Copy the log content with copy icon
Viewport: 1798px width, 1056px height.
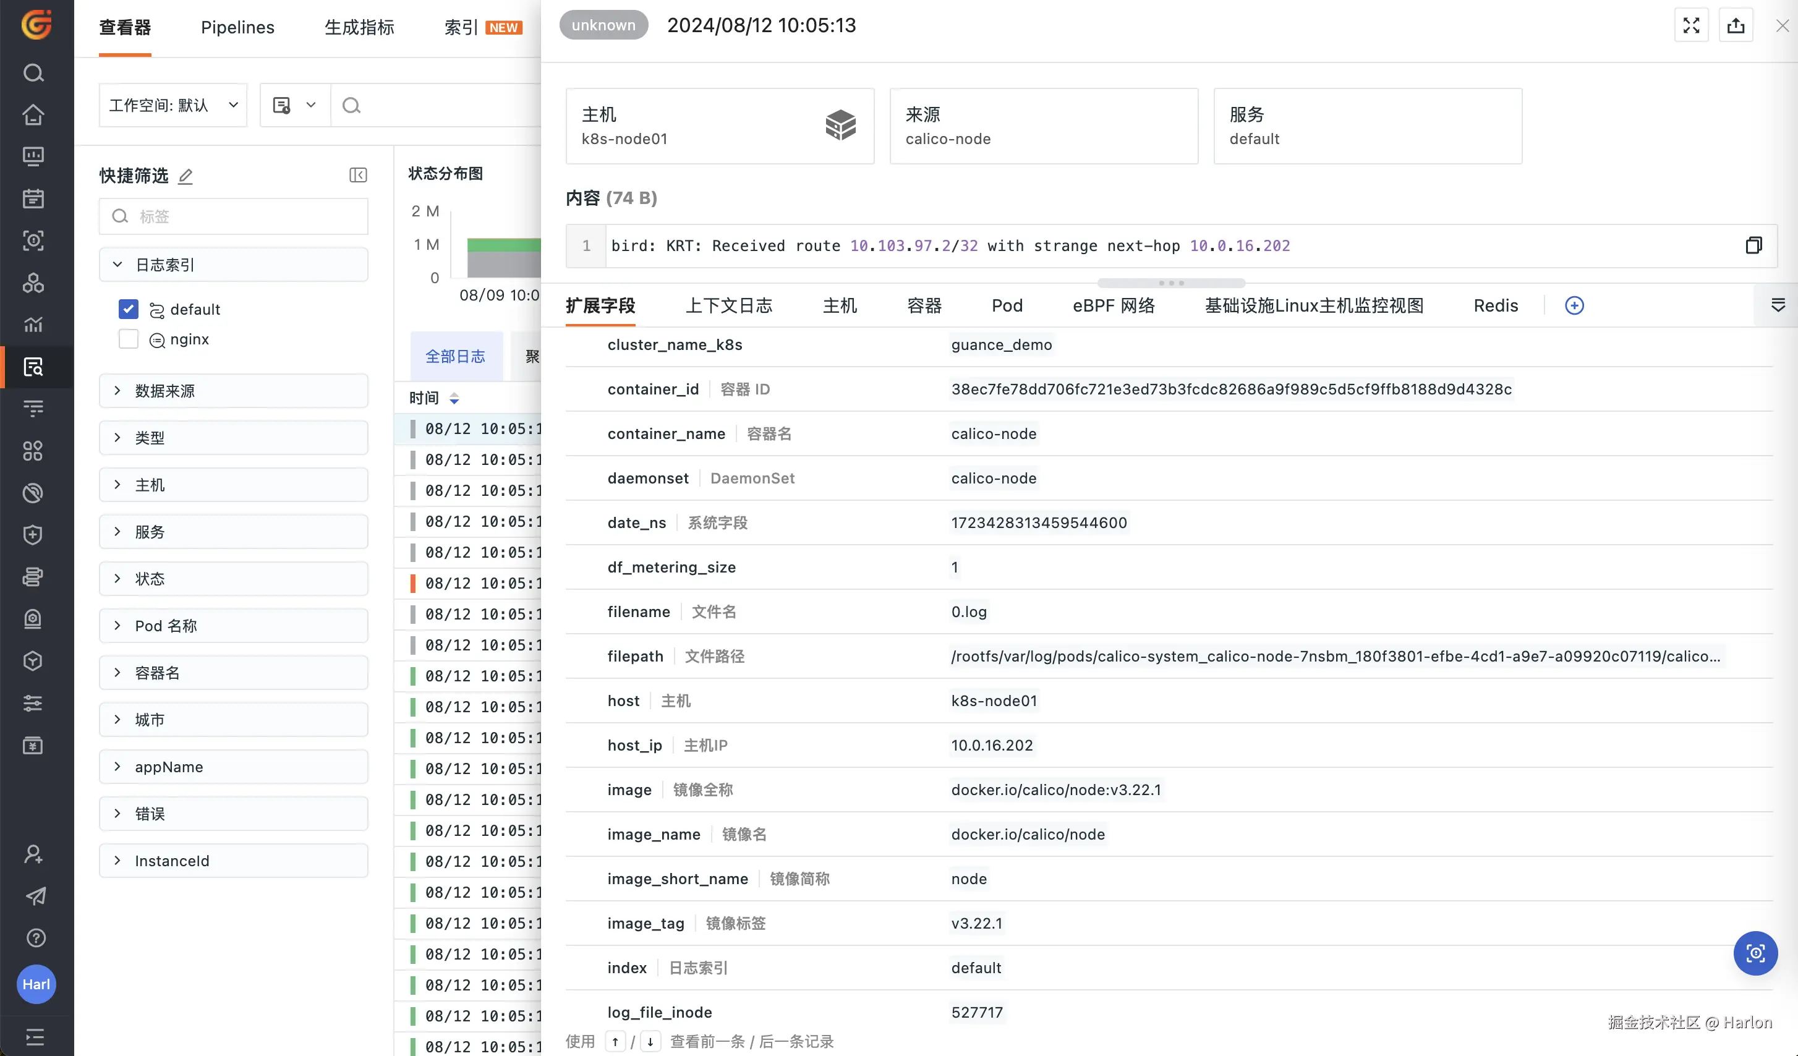point(1753,245)
